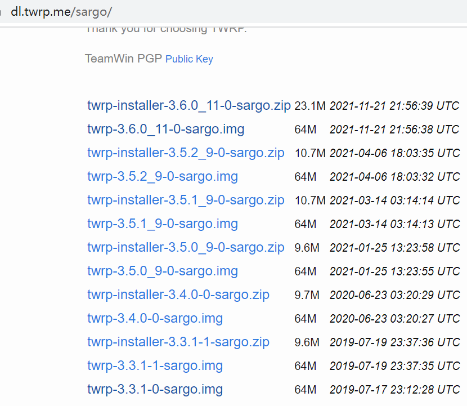Download twrp-installer-3.6.0_11-0-sargo.zip
The height and width of the screenshot is (406, 467).
tap(189, 105)
